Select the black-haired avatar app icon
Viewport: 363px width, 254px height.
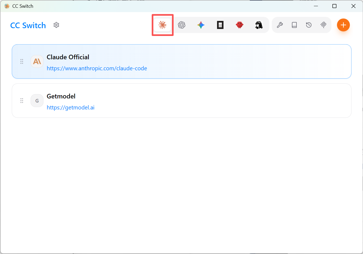pos(259,25)
